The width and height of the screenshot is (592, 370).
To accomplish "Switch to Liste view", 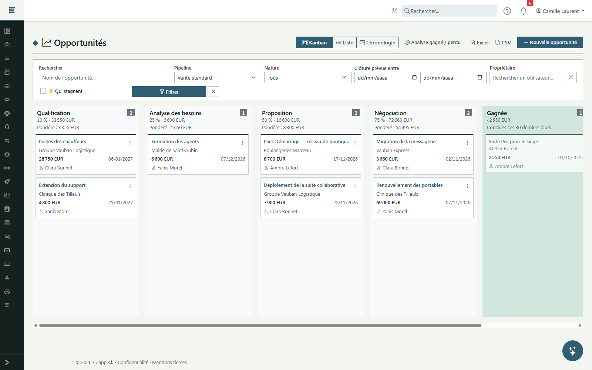I will click(345, 43).
